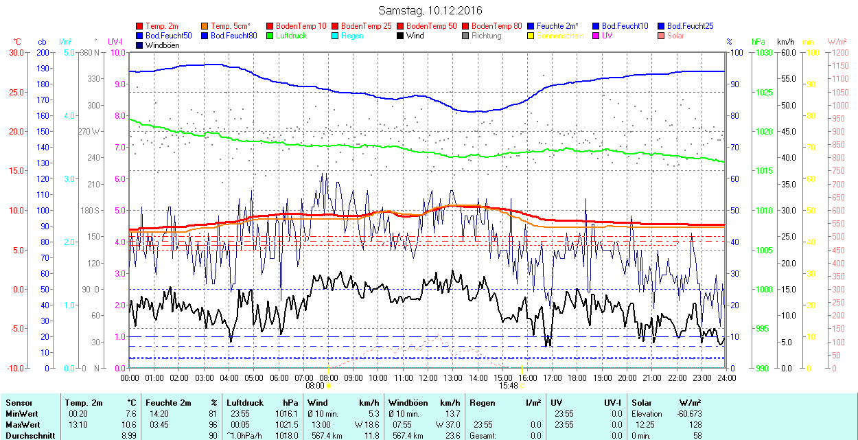Click the magenta UV legend marker
Screen dimensions: 858x440
596,36
